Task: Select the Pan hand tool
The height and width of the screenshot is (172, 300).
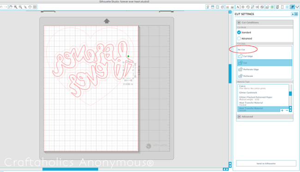Action: click(11, 7)
